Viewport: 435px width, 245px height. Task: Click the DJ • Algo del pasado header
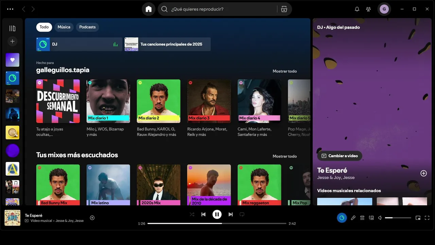pyautogui.click(x=338, y=27)
